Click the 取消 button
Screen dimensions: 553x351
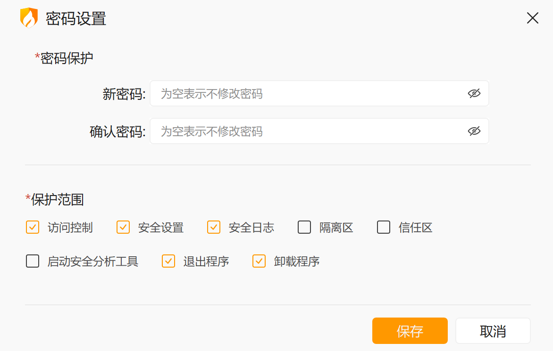point(493,331)
